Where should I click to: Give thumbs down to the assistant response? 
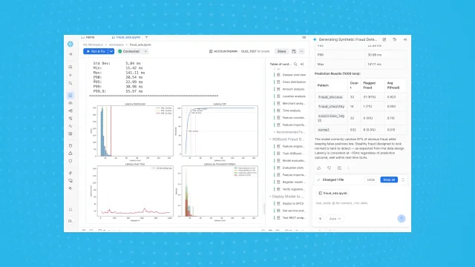click(329, 168)
